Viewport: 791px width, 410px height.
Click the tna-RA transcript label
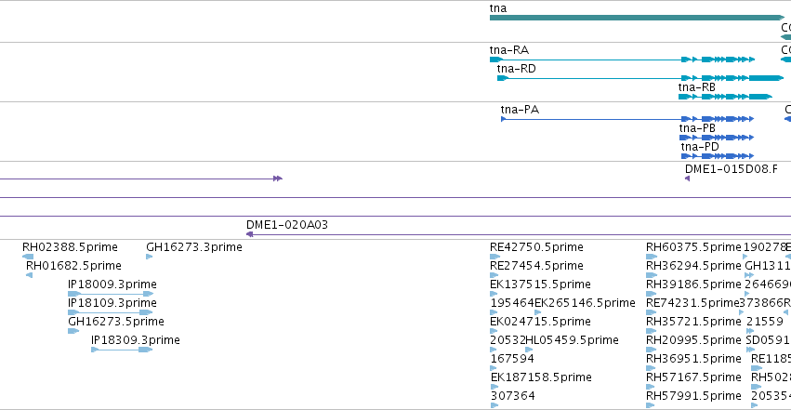click(509, 50)
